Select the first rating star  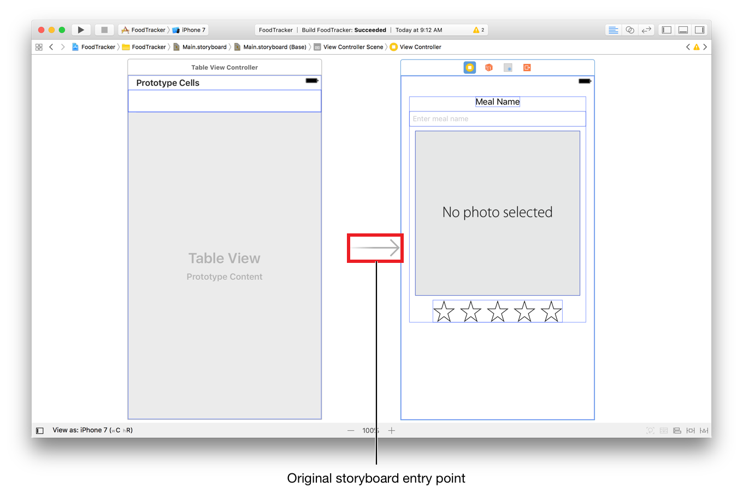click(444, 312)
